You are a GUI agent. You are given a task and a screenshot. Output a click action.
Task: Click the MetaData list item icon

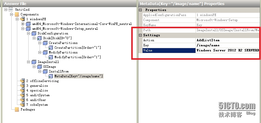(x=51, y=76)
